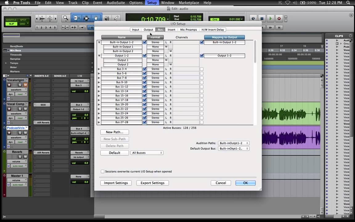Image resolution: width=355 pixels, height=222 pixels.
Task: Click audio waveform zoom icon
Action: 42,18
